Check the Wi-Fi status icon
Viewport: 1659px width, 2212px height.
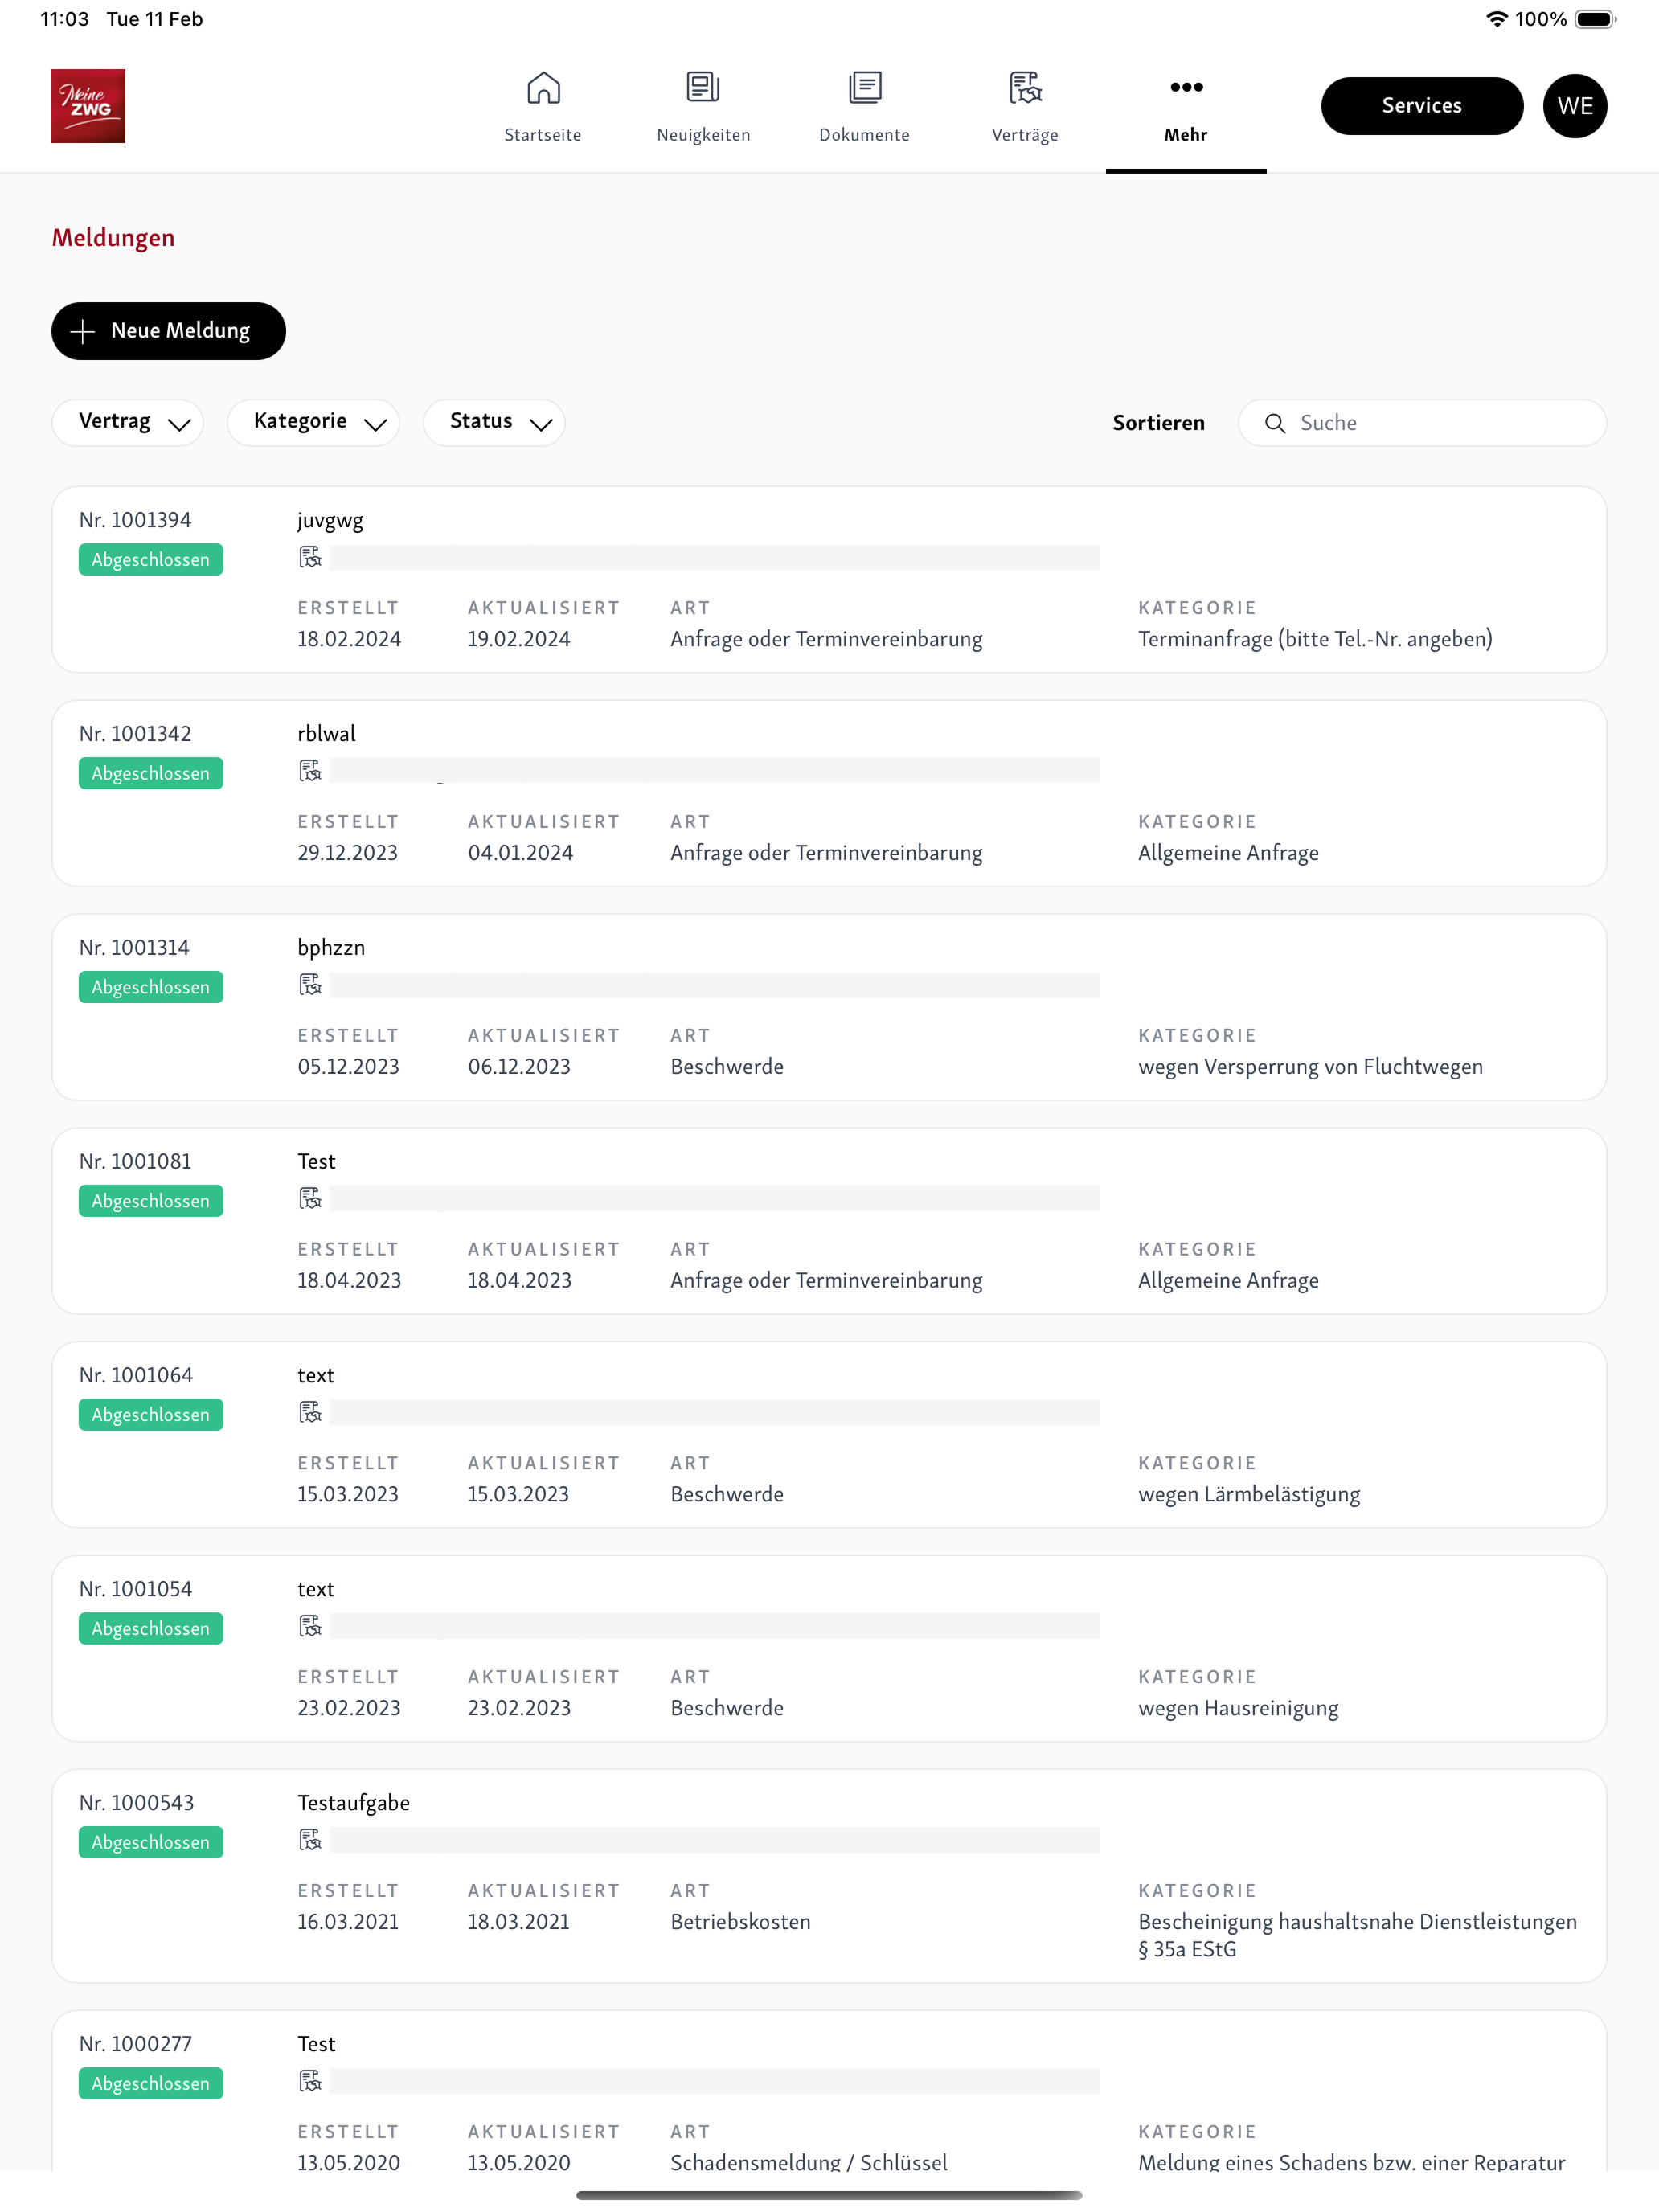tap(1496, 19)
